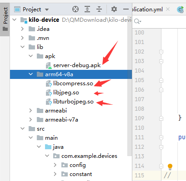Collapse the src folder

[23, 128]
